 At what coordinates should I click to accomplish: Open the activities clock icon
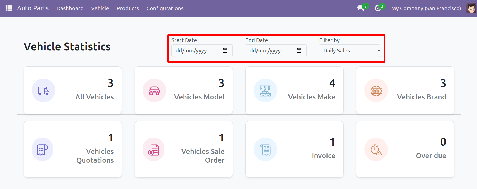coord(378,8)
